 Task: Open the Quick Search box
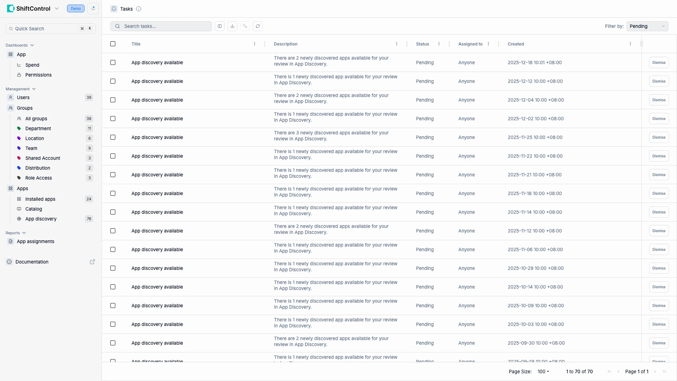click(51, 29)
